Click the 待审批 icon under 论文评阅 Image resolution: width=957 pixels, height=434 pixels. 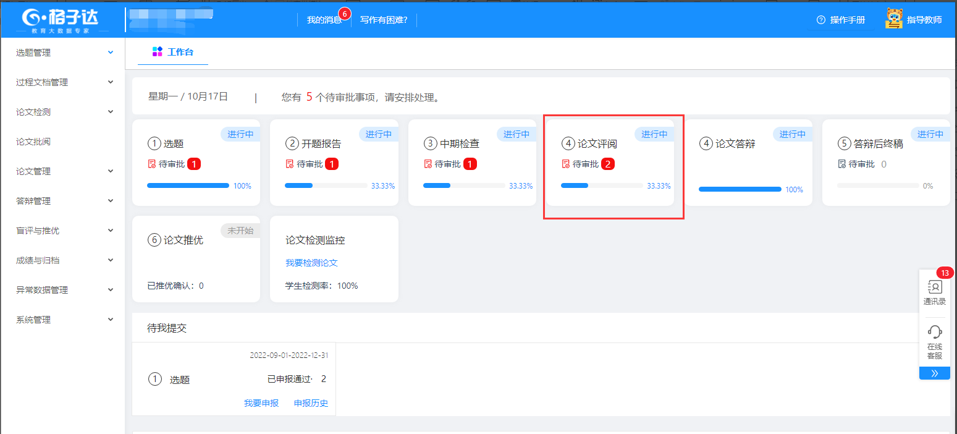565,164
